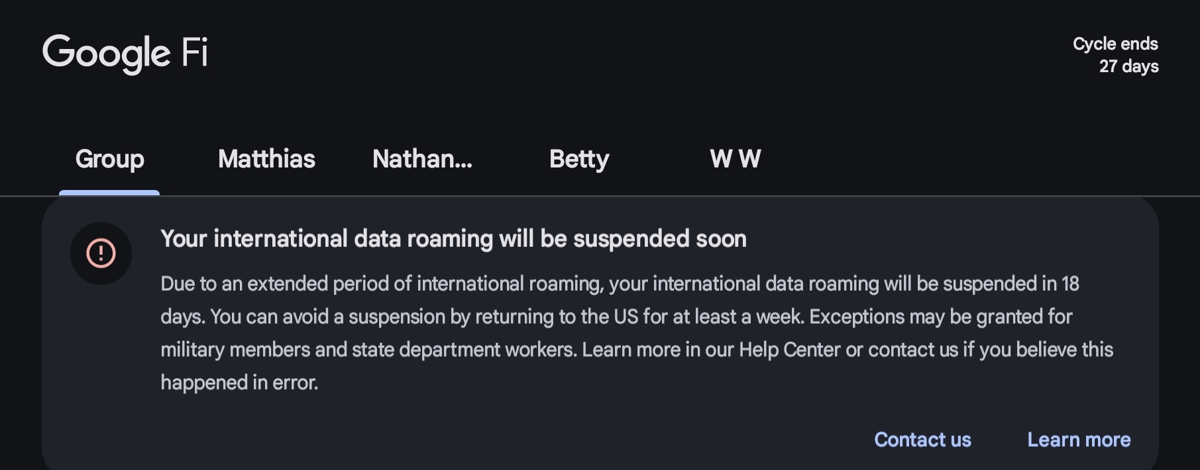Open the W W member tab
The image size is (1200, 470).
pos(735,159)
